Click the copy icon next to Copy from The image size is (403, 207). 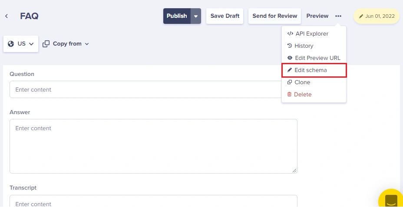coord(46,44)
